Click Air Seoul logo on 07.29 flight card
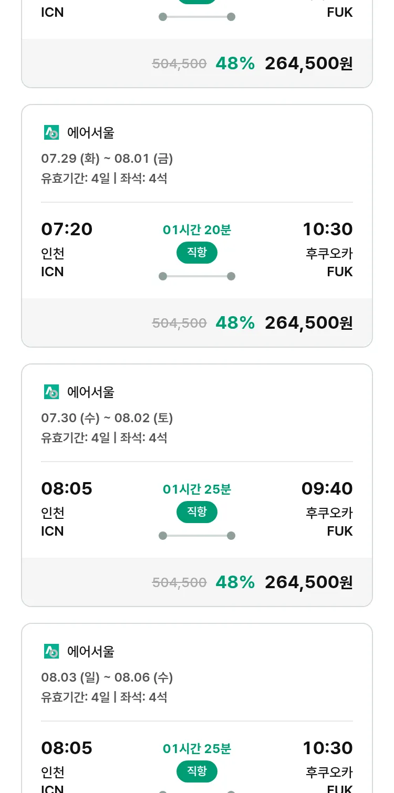Screen dimensions: 394x793 (51, 133)
